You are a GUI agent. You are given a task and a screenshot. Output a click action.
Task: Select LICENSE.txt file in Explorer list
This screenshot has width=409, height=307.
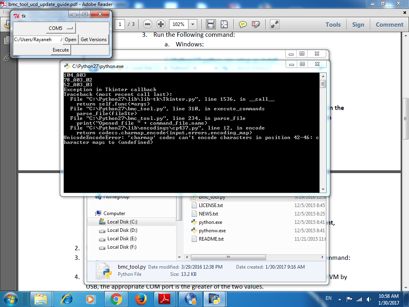(x=211, y=205)
